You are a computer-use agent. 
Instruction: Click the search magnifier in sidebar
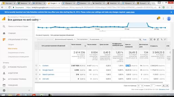pyautogui.click(x=4, y=26)
